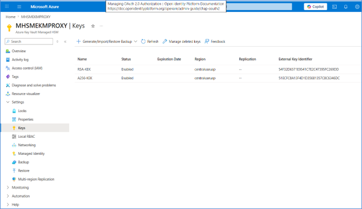Click the top portal search bar
Screen dimensions: 362x209
point(259,6)
